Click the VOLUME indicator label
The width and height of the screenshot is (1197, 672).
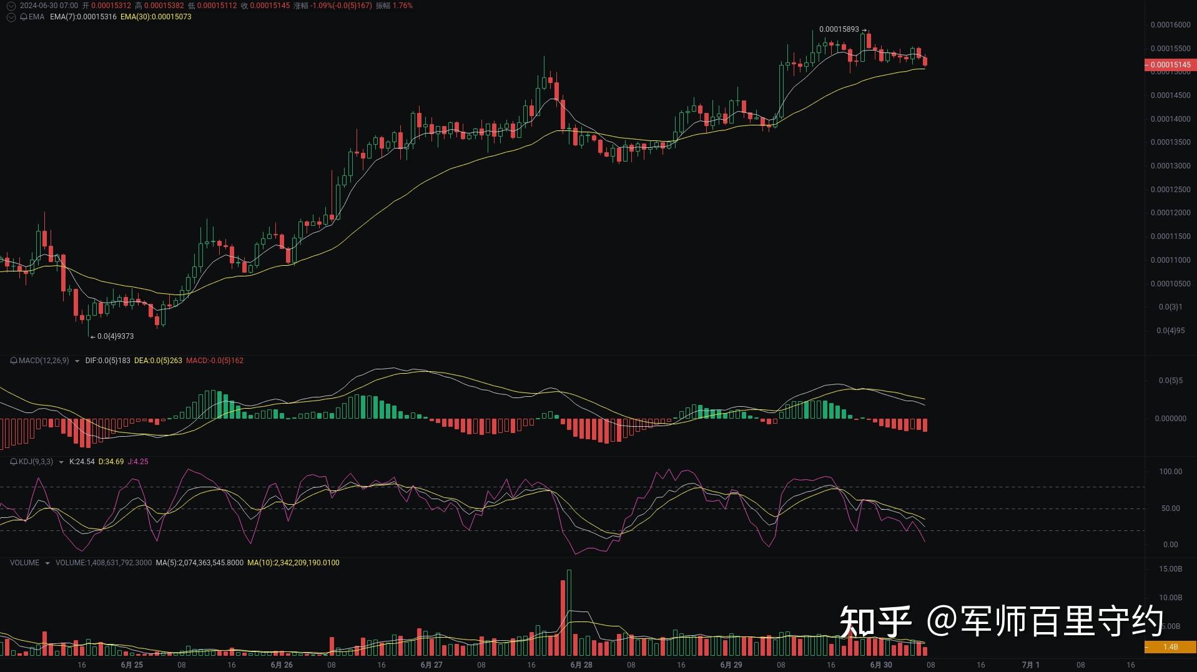[x=24, y=563]
